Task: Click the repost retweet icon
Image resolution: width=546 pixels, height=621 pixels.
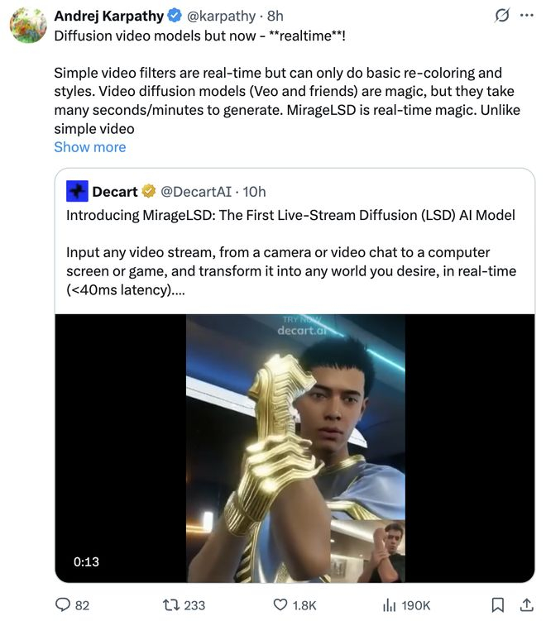Action: click(x=172, y=605)
